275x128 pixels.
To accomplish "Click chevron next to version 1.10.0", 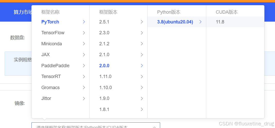I will [142, 87].
